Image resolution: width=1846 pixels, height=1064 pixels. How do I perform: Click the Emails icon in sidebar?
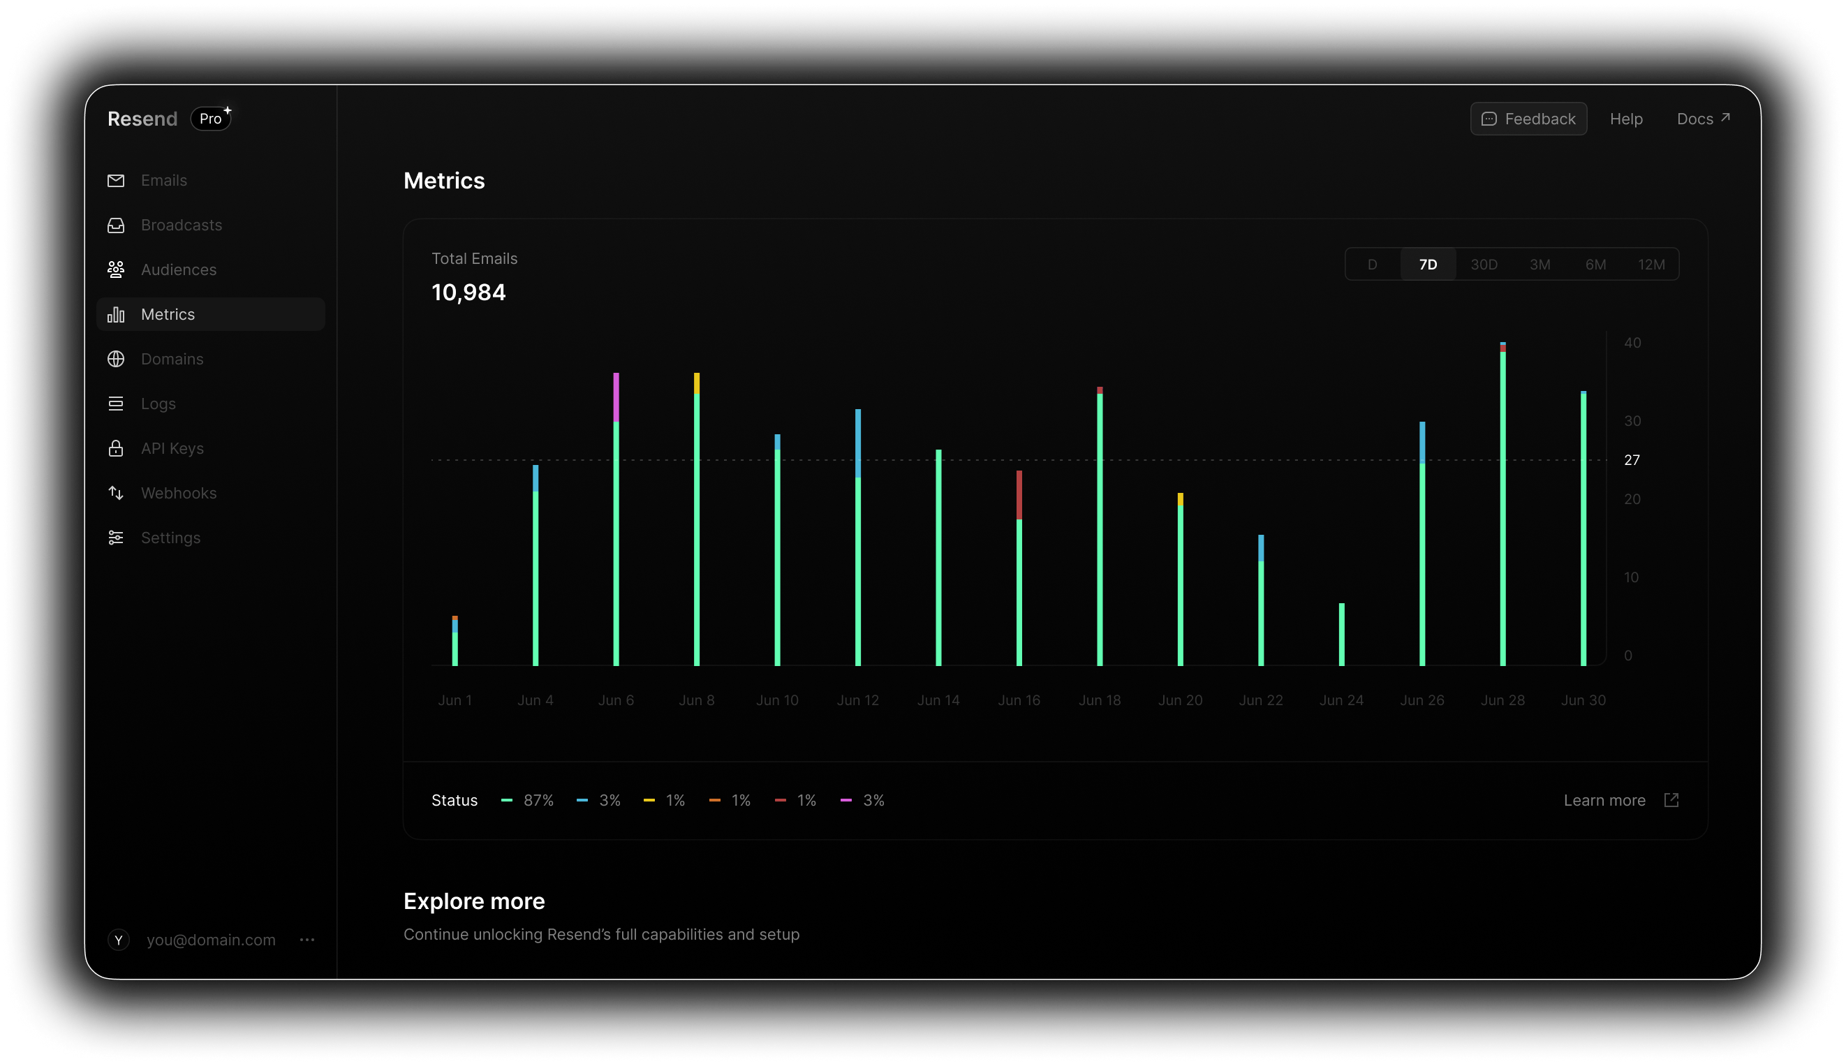click(117, 180)
